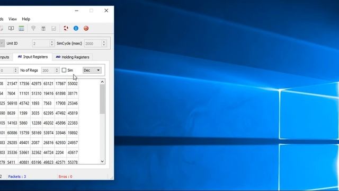The image size is (339, 191).
Task: Click the register table vertical scrollbar thumb
Action: [x=102, y=99]
